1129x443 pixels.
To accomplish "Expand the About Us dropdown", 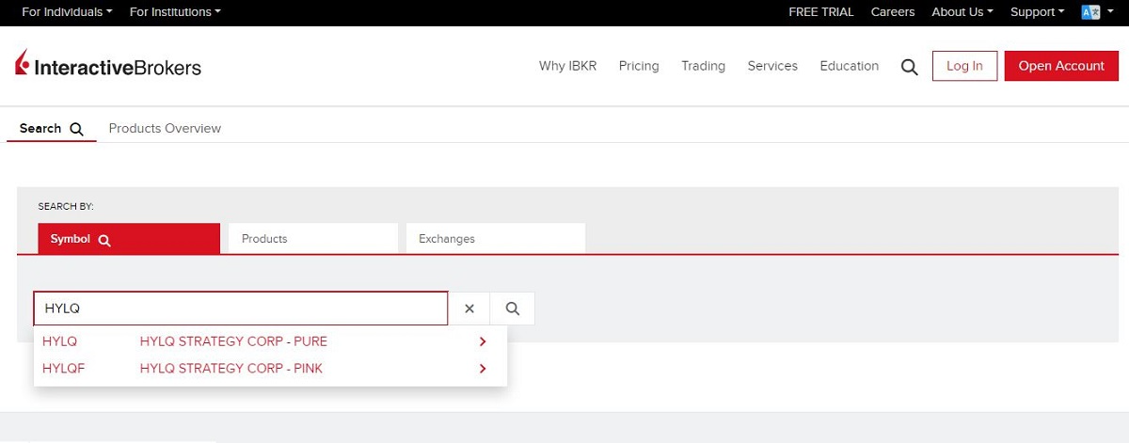I will (962, 12).
